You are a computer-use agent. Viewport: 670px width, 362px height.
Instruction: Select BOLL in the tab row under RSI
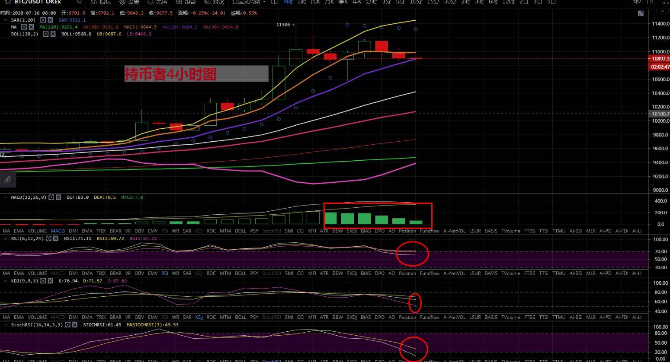point(240,273)
